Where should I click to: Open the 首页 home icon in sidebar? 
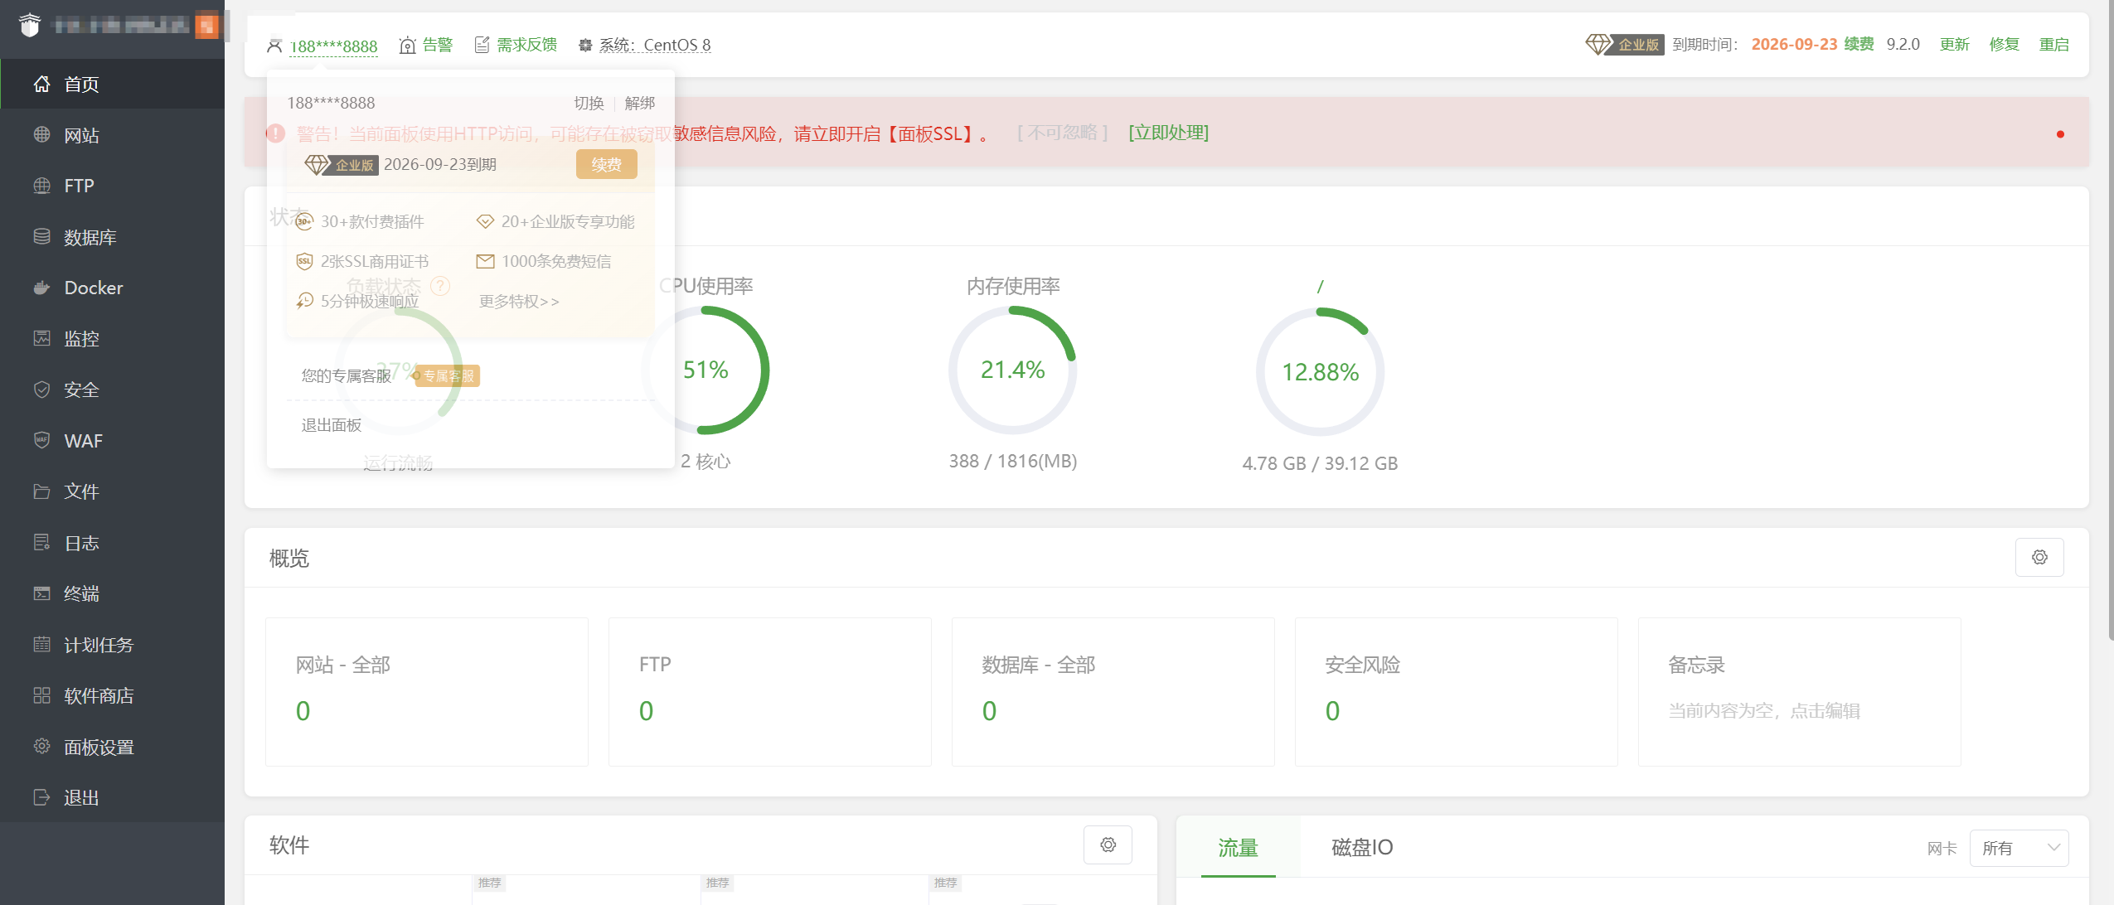pos(41,84)
